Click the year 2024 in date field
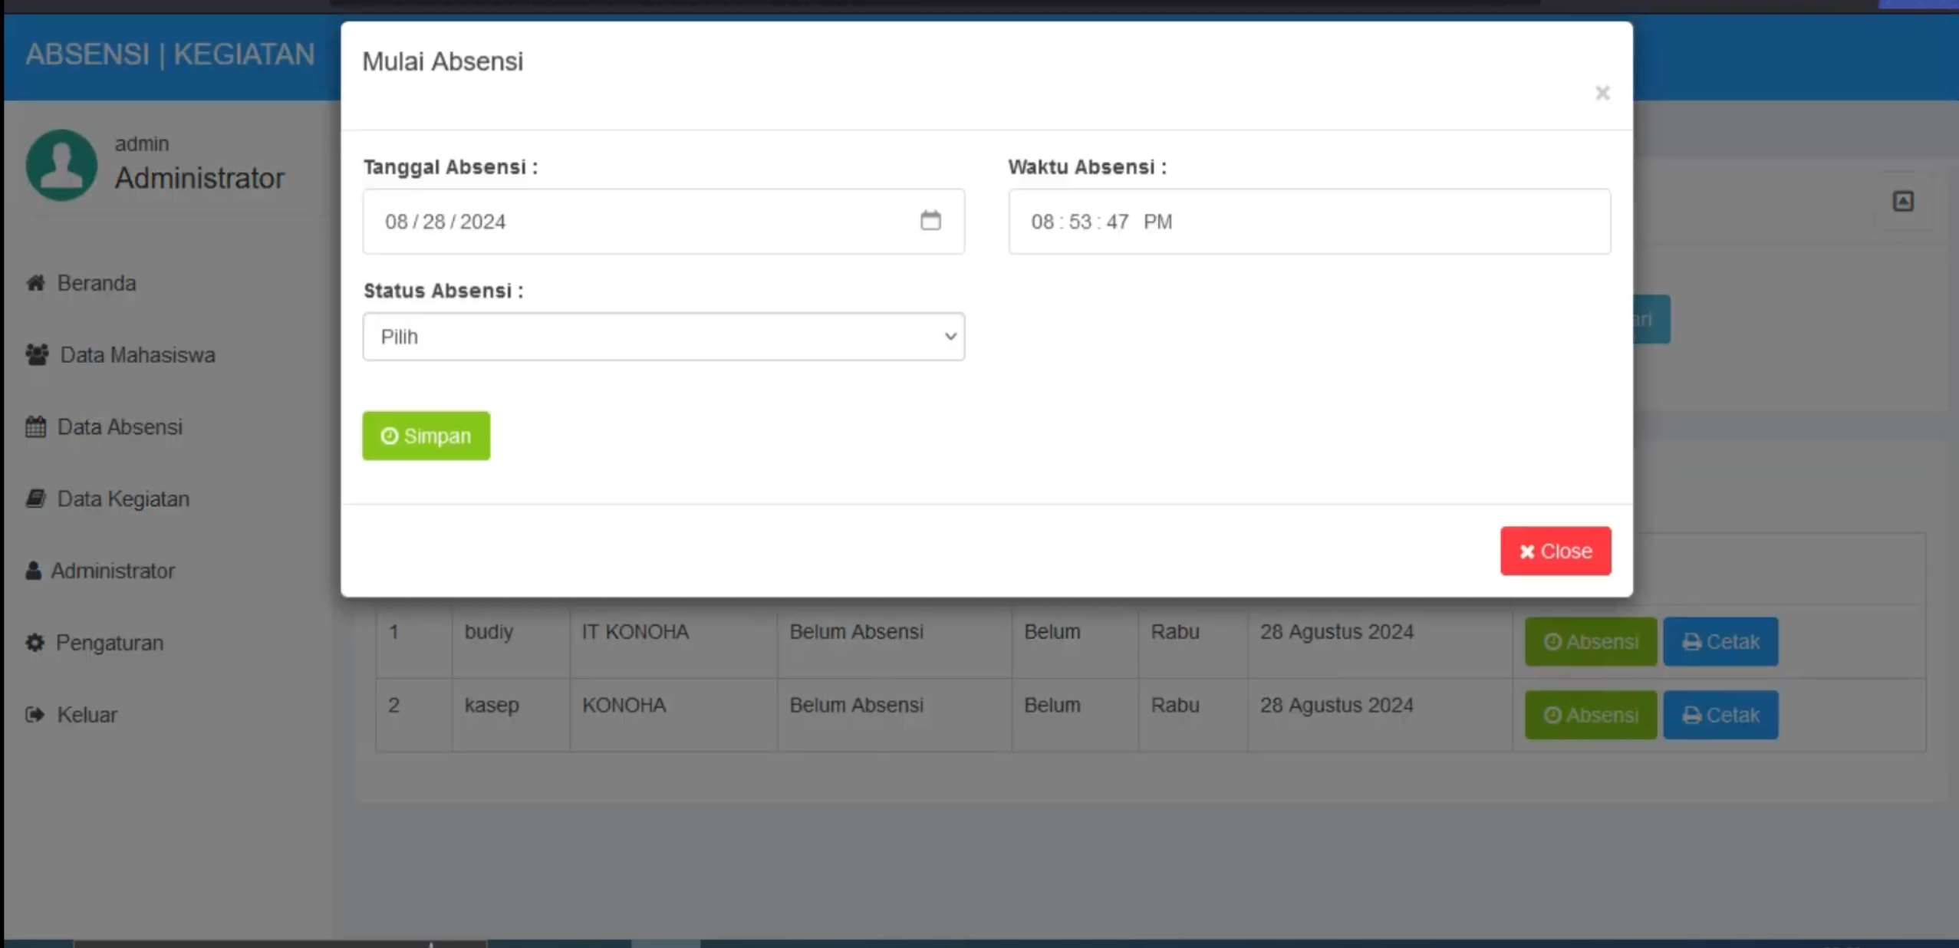This screenshot has height=948, width=1959. [482, 222]
